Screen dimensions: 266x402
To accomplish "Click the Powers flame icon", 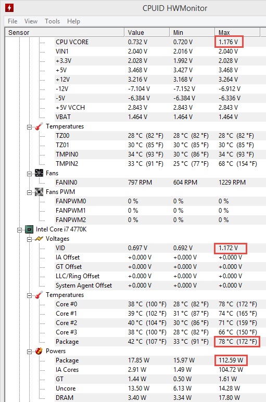I will click(x=39, y=351).
